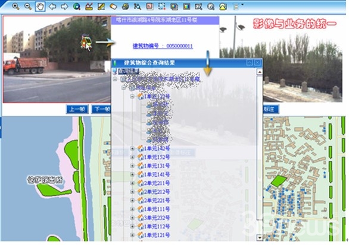Screen dimensions: 349x245
Task: Select the dashed rectangle selection tool
Action: [162, 7]
